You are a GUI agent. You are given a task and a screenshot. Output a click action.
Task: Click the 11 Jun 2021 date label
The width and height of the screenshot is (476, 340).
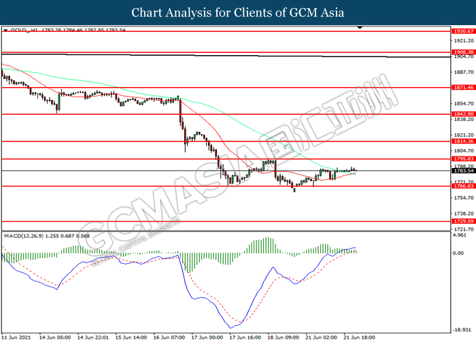16,337
